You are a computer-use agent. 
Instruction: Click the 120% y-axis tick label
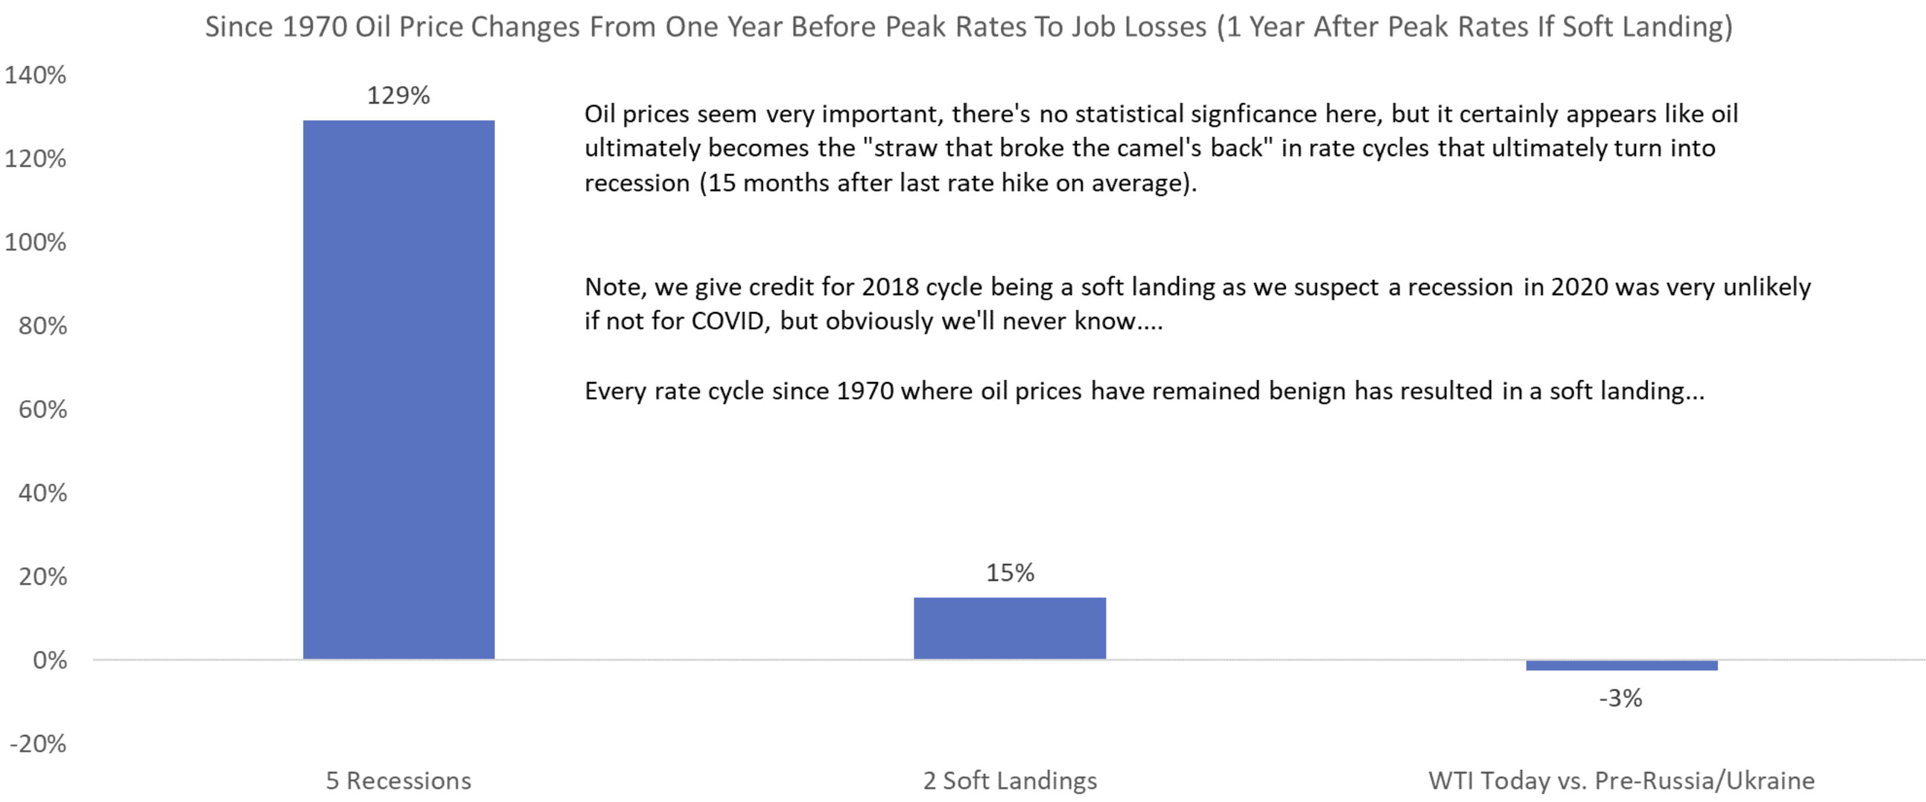tap(35, 159)
